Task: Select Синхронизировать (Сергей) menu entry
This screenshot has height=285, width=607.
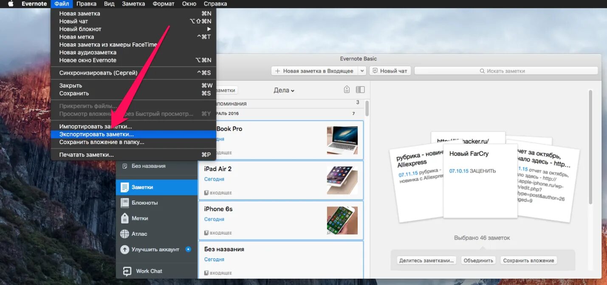Action: coord(133,73)
